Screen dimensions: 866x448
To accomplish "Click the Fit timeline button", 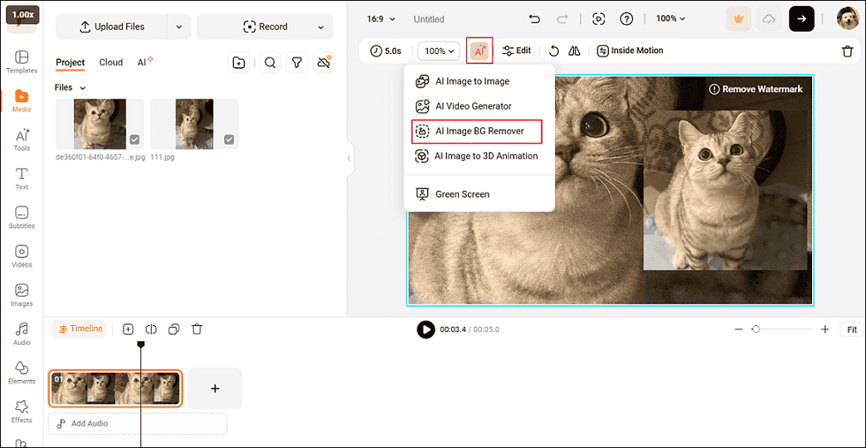I will pos(852,330).
